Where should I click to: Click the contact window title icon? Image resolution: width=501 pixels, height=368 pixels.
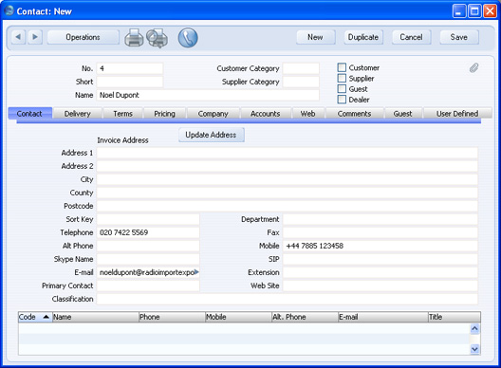click(9, 10)
